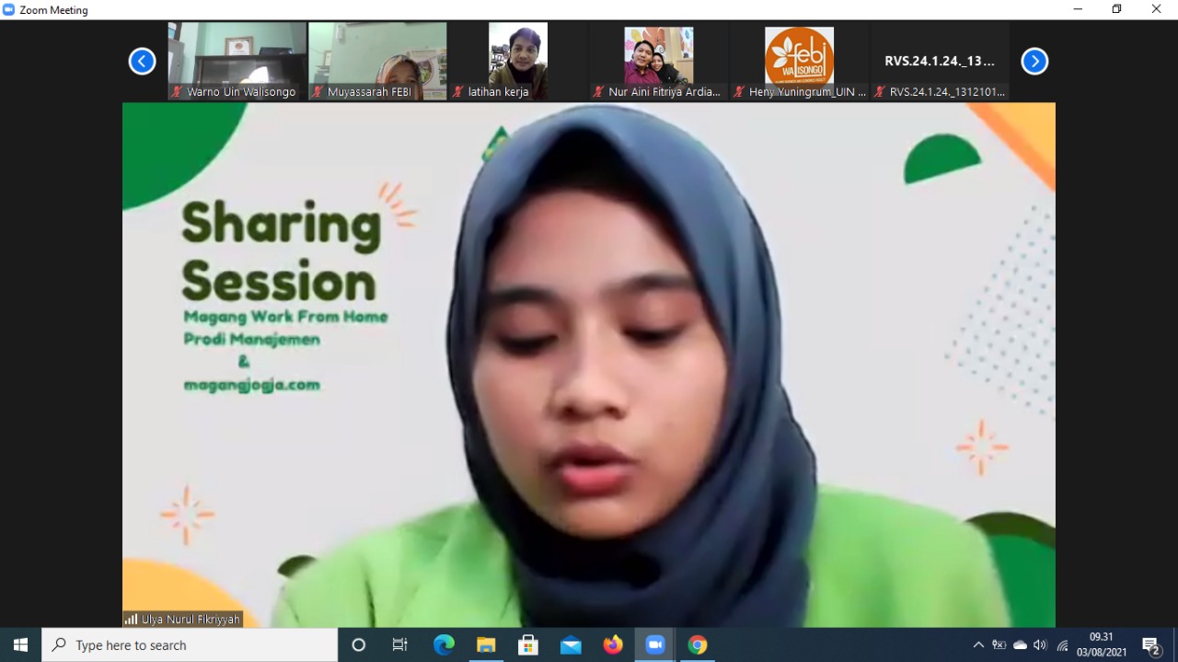Click the muted mic icon for Muyassarah FEBI

tap(318, 92)
